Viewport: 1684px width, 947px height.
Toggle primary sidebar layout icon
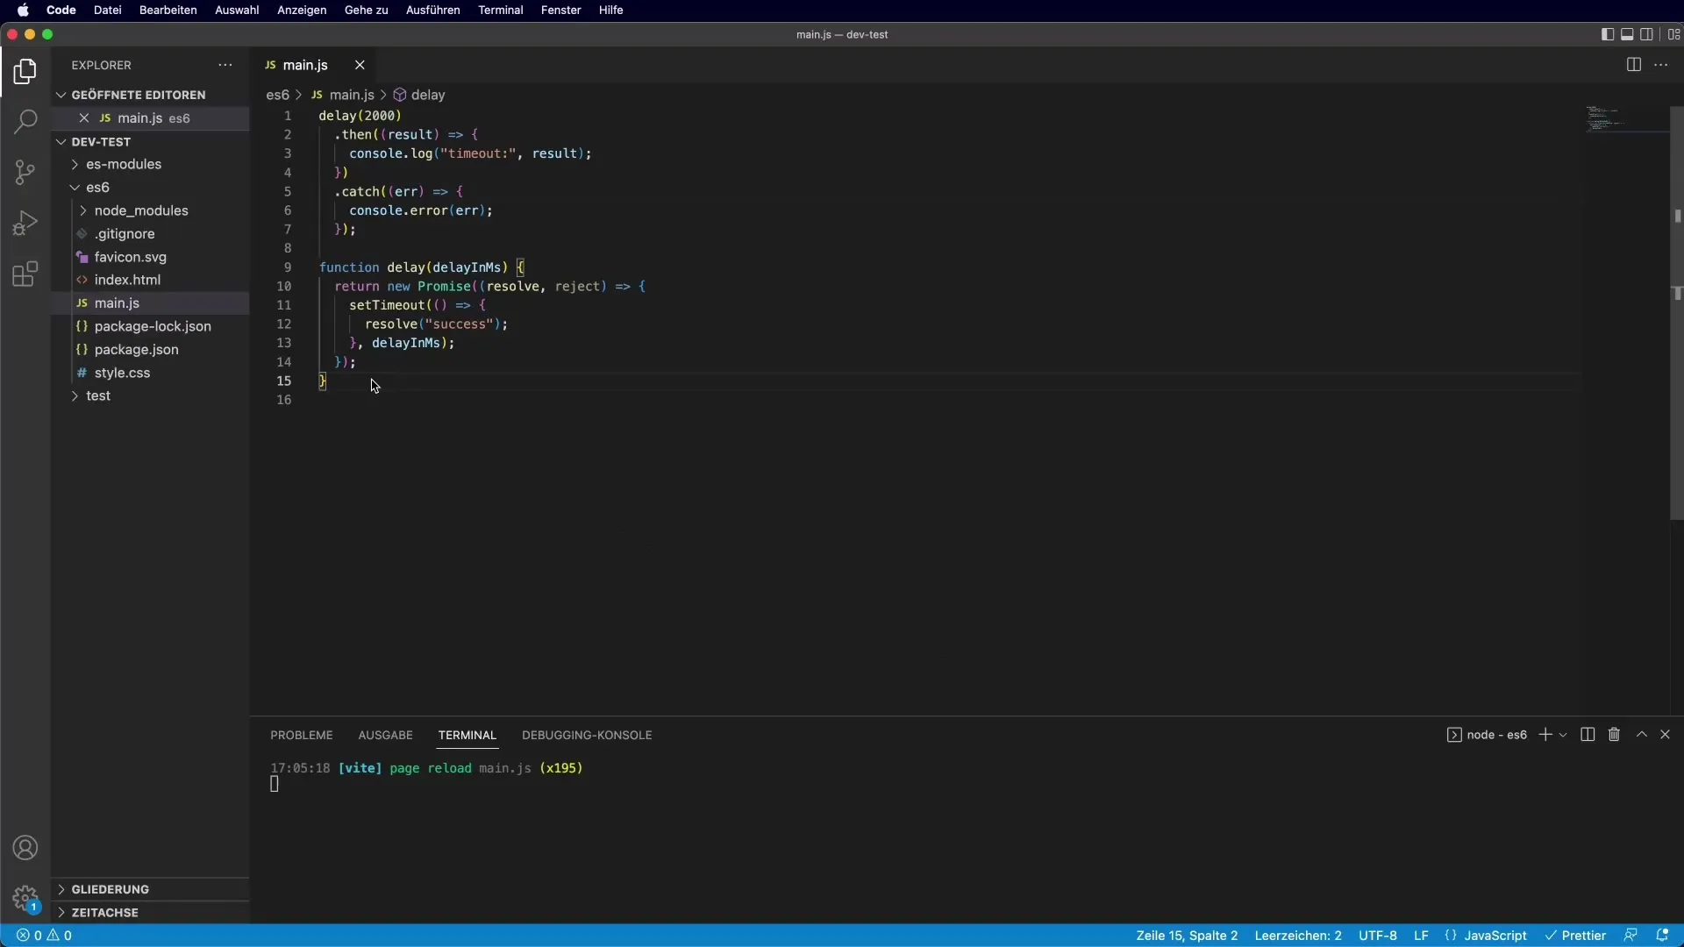1607,34
